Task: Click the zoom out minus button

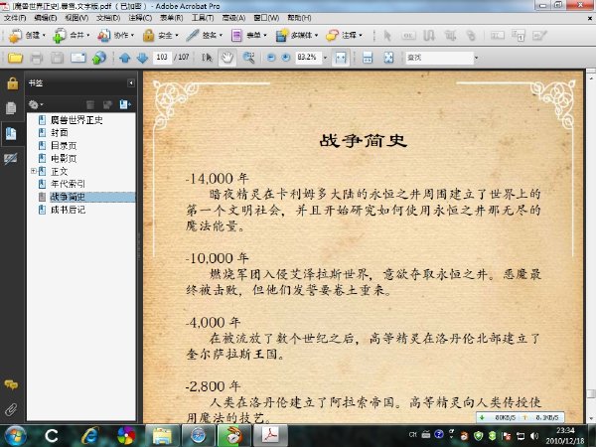Action: click(x=271, y=58)
